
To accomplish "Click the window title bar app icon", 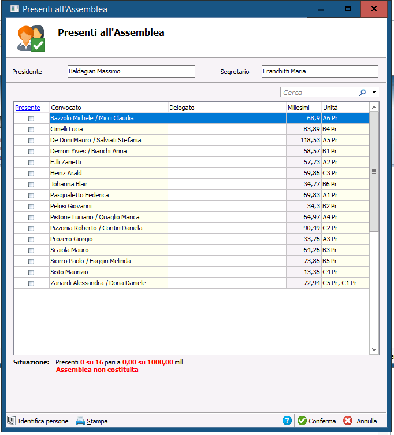I will pos(14,9).
